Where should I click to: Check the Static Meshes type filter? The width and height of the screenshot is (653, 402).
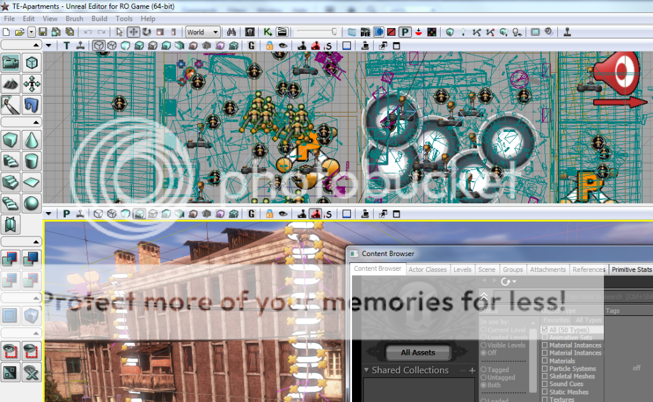pyautogui.click(x=545, y=392)
